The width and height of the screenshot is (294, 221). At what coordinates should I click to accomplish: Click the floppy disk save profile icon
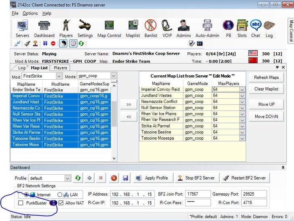(125, 178)
